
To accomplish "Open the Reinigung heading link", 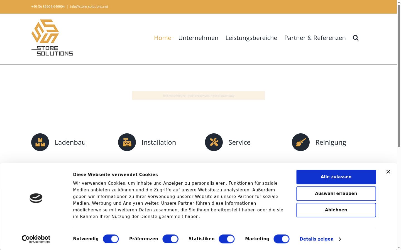I will [331, 142].
